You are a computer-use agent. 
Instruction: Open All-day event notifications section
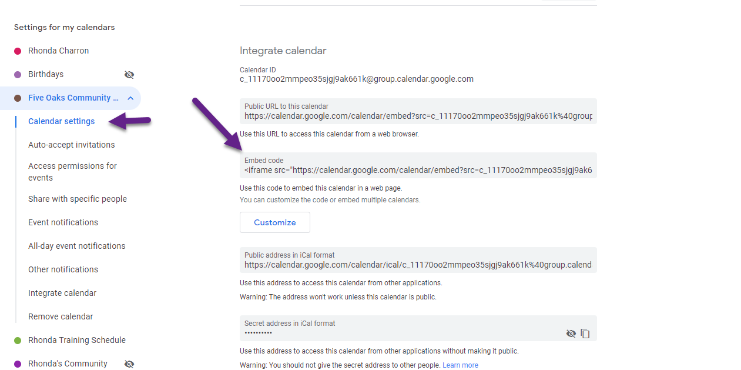77,246
